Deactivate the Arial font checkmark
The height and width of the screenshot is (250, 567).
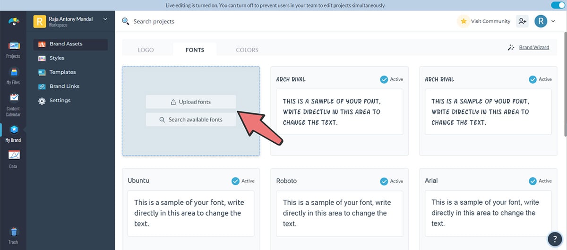[533, 181]
